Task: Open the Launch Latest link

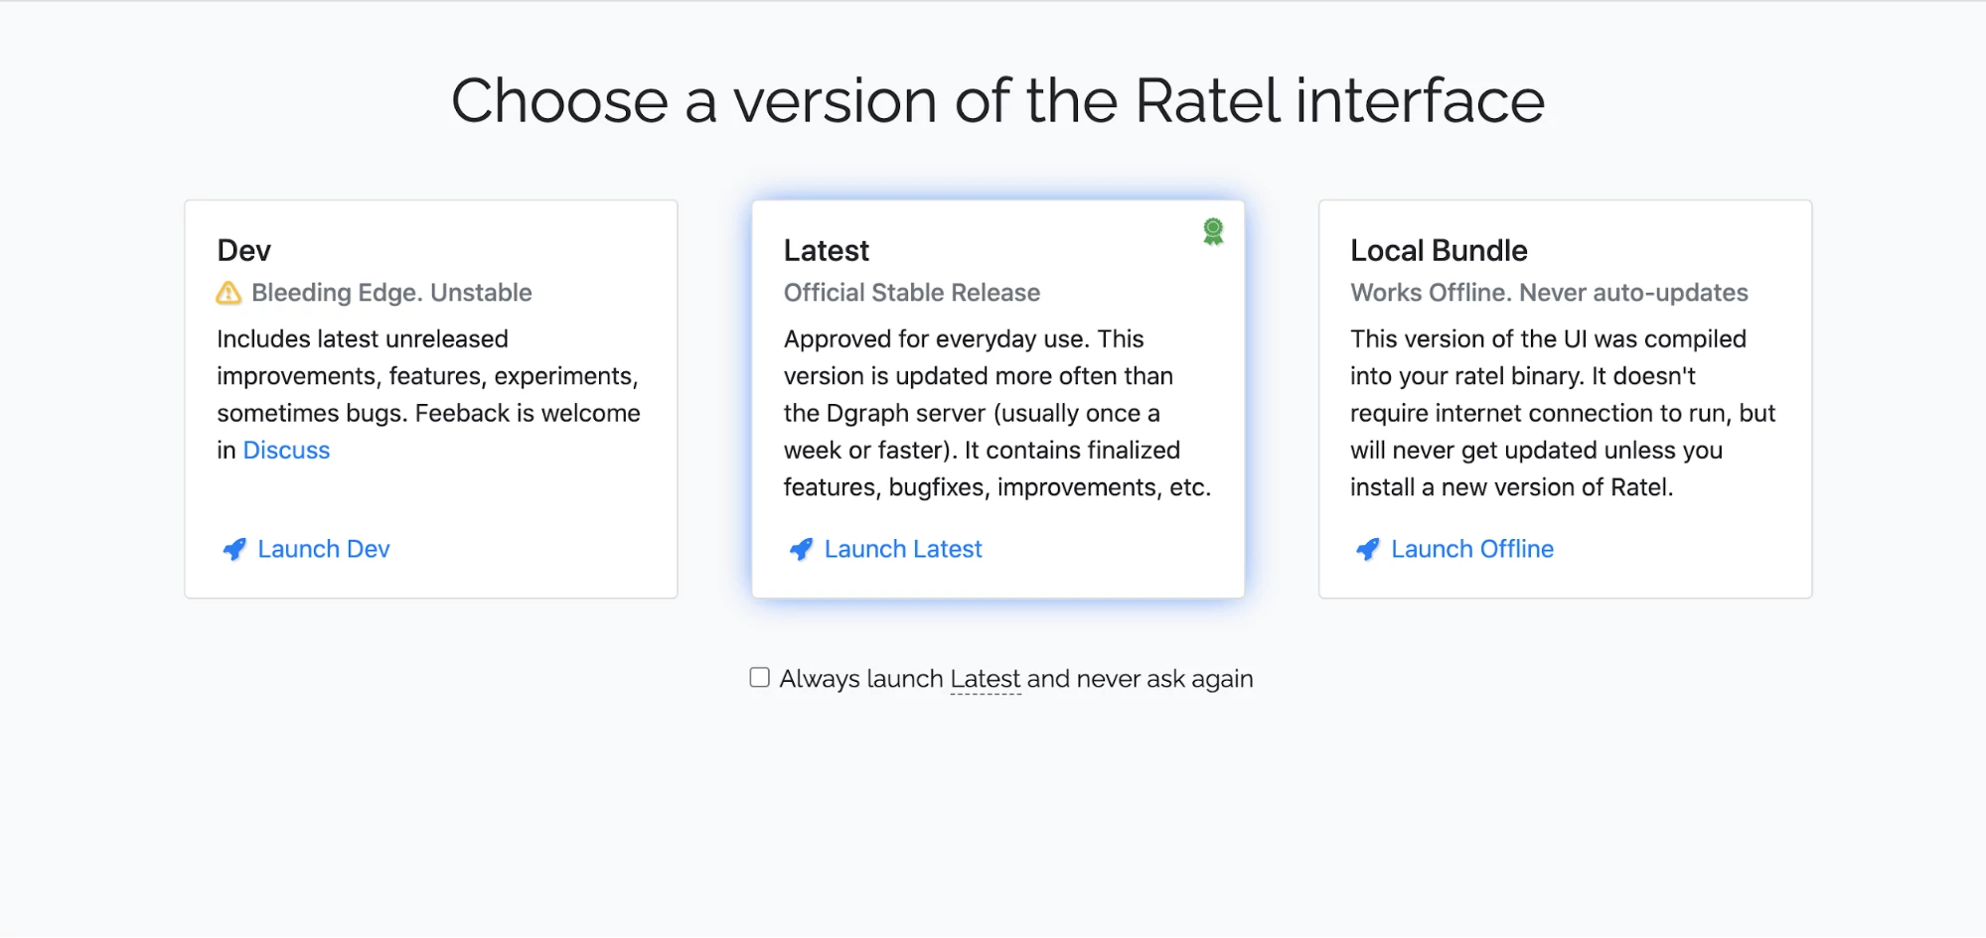Action: (903, 549)
